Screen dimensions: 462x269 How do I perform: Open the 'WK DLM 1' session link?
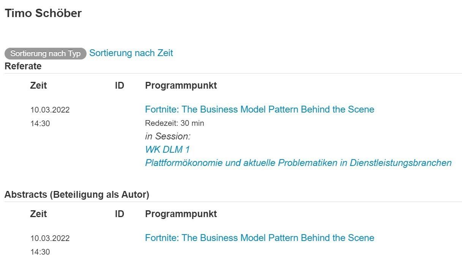point(167,149)
